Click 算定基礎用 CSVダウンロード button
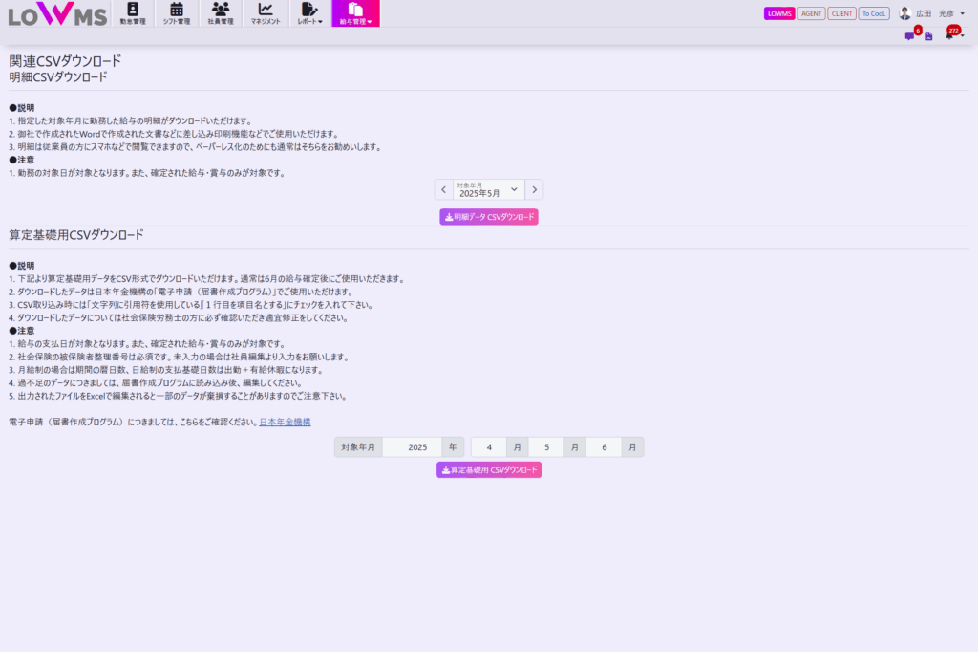 click(x=489, y=470)
